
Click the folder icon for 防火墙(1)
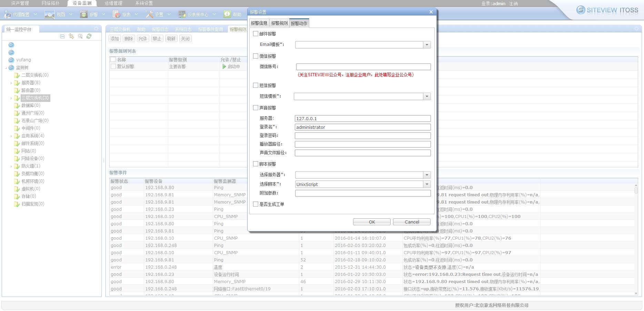17,166
